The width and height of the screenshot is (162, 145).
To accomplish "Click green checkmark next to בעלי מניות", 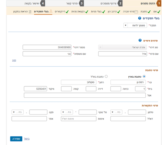I will [x=103, y=12].
